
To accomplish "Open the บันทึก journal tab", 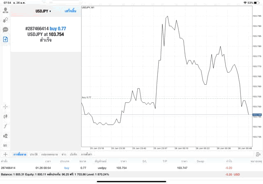I will (x=74, y=154).
